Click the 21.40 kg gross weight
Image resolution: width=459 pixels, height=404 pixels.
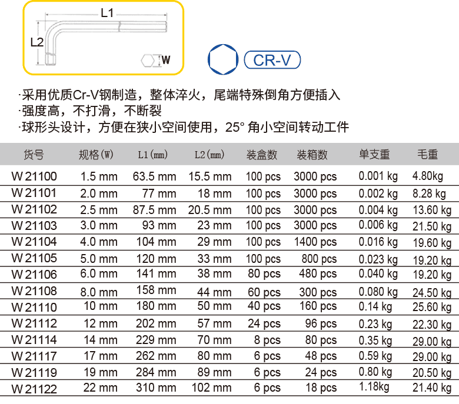[432, 388]
